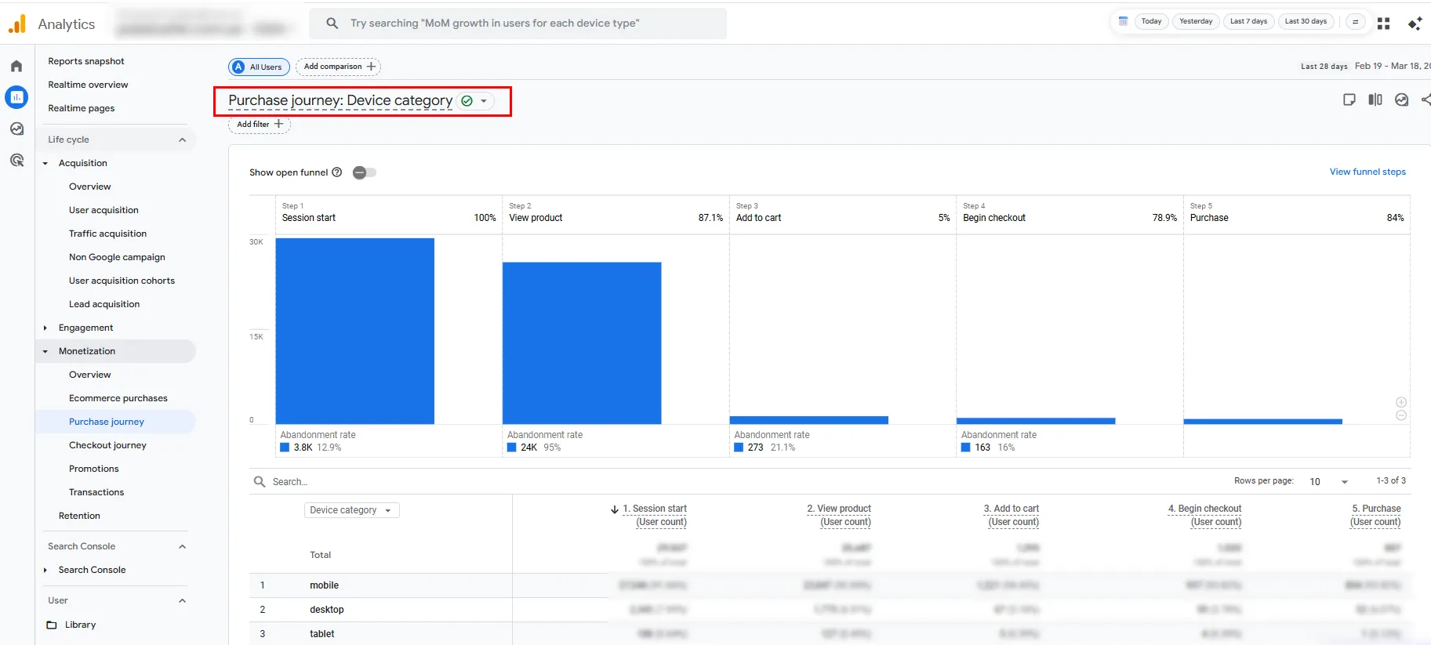Click the blue Session start abandonment swatch

(x=285, y=448)
